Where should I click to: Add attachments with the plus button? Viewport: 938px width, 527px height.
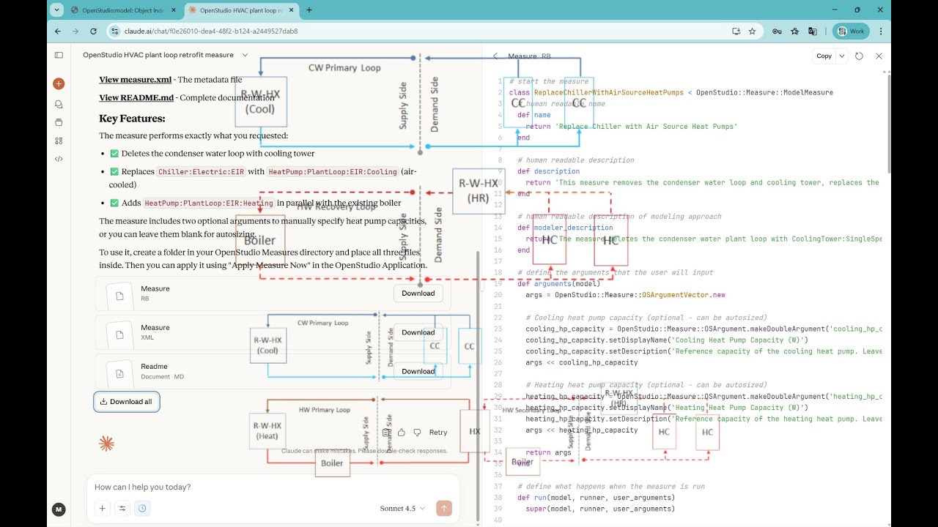point(103,509)
